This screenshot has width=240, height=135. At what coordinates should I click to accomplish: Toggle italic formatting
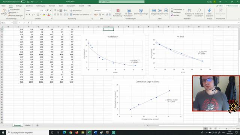click(x=30, y=15)
